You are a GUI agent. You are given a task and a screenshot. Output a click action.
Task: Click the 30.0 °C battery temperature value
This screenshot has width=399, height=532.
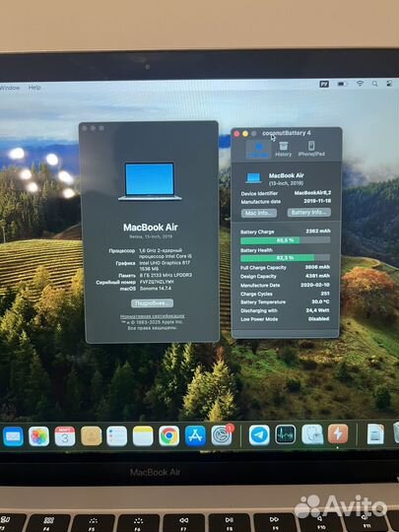320,301
